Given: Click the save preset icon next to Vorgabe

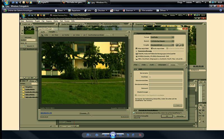Looking at the screenshot, I should [177, 45].
